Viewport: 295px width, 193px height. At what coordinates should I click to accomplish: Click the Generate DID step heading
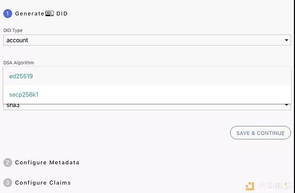pos(41,14)
